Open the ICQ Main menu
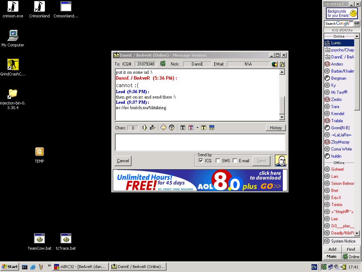The height and width of the screenshot is (272, 362). [x=332, y=256]
